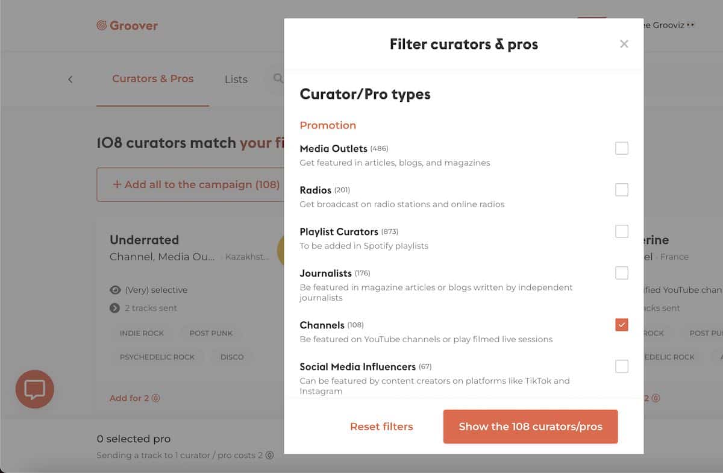Image resolution: width=723 pixels, height=473 pixels.
Task: Click the eye icon beside (Very) selective
Action: (x=115, y=290)
